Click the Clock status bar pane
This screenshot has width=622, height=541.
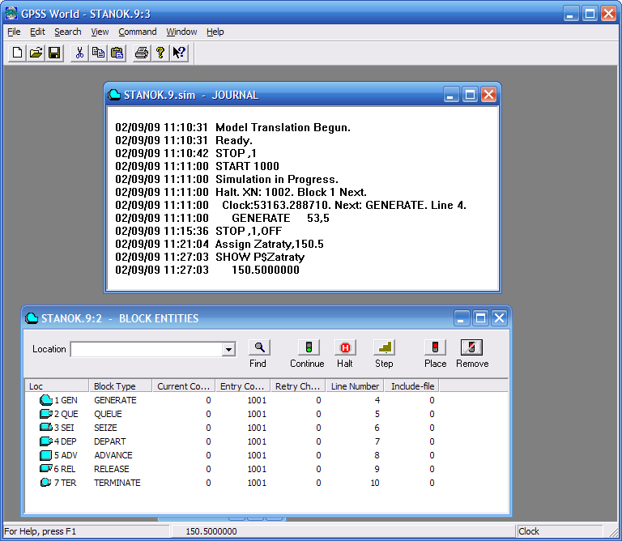560,531
